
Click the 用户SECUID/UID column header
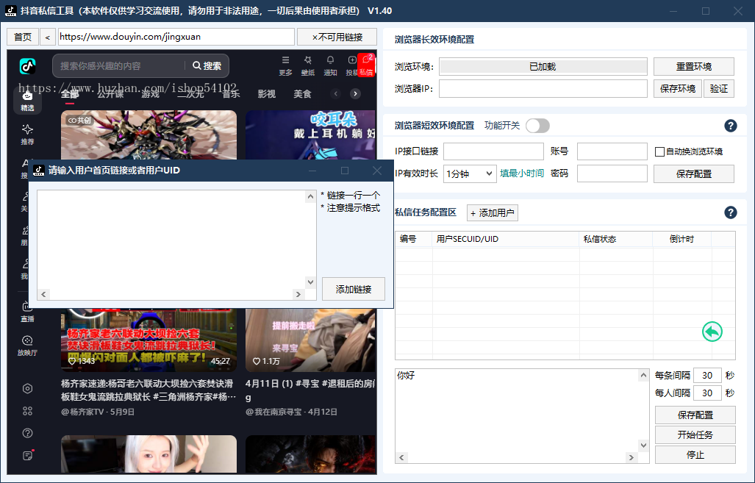click(x=506, y=239)
